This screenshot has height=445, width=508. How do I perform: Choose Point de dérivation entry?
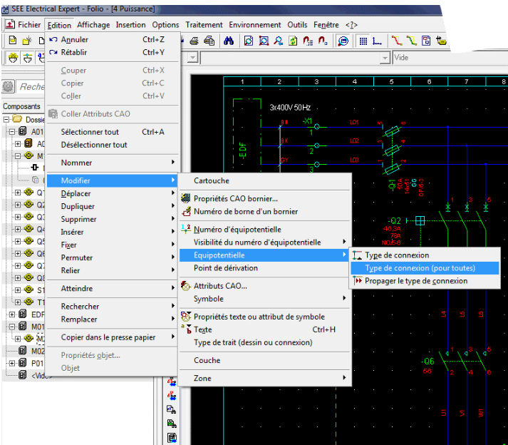pyautogui.click(x=265, y=268)
